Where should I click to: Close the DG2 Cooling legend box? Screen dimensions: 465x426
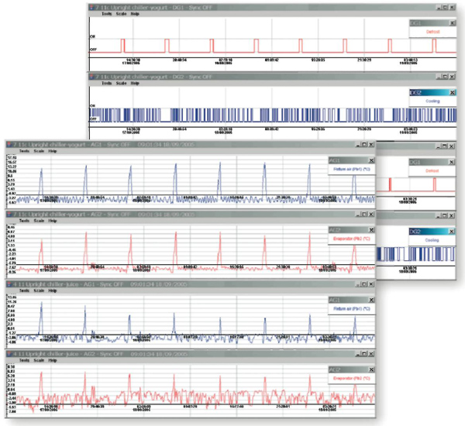453,93
